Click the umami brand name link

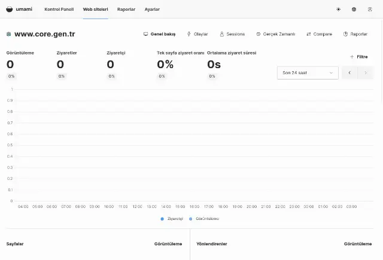(24, 10)
